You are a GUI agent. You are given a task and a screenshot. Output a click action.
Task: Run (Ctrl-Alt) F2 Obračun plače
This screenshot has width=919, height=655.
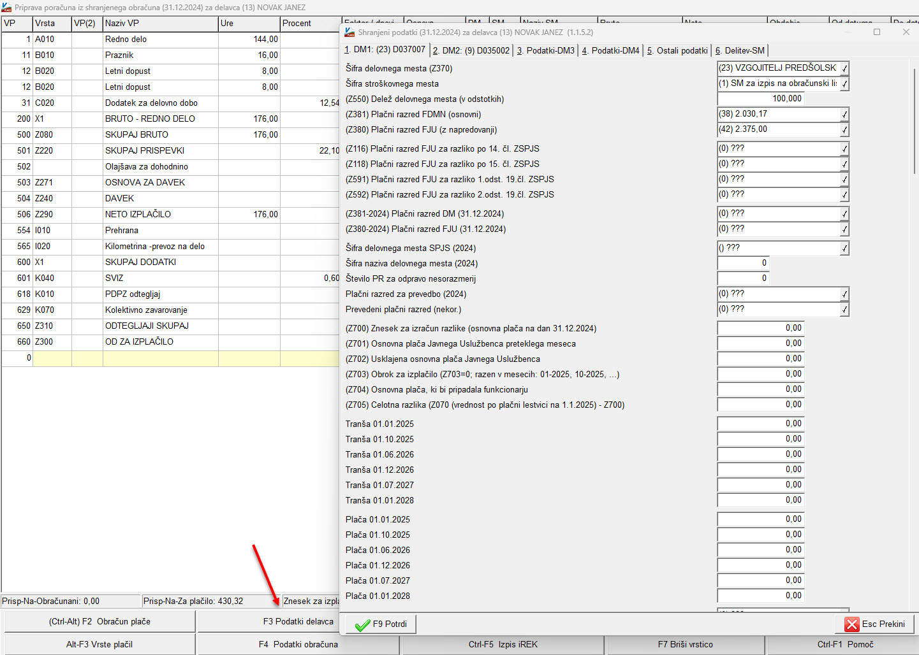[99, 621]
